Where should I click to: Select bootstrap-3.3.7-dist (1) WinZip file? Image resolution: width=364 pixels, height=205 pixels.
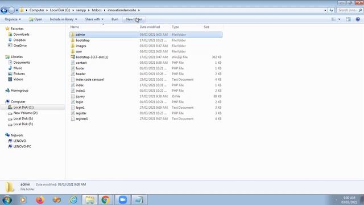pyautogui.click(x=146, y=57)
